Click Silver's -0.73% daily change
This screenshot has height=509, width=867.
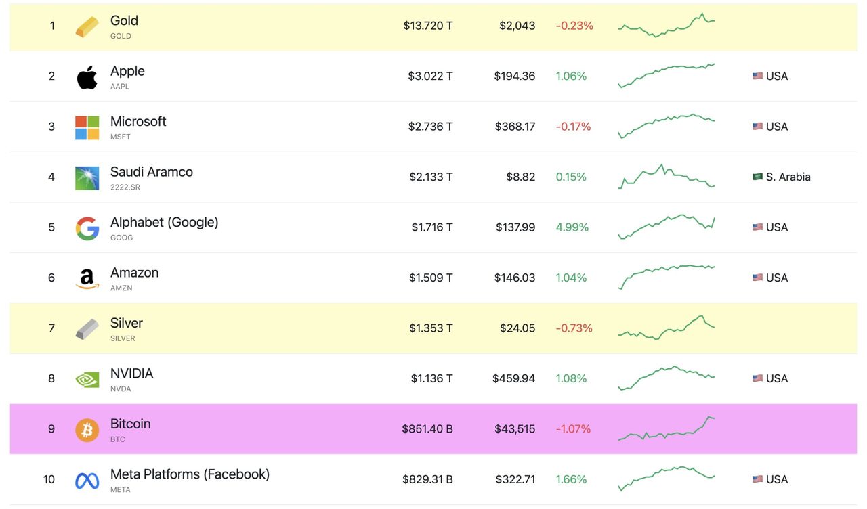574,328
